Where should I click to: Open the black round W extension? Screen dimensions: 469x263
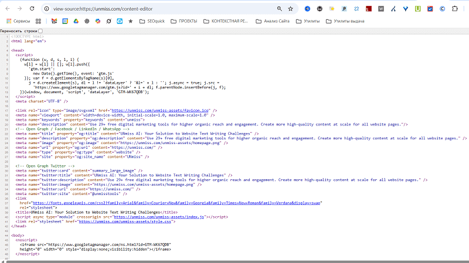[320, 9]
